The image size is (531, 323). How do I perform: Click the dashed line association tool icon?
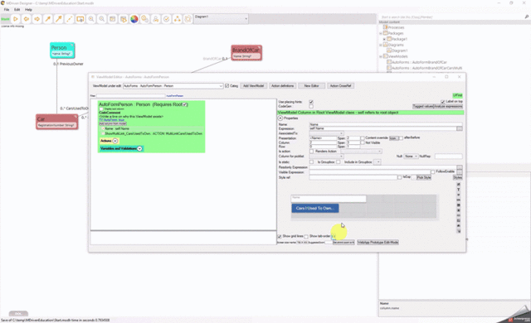tap(70, 19)
